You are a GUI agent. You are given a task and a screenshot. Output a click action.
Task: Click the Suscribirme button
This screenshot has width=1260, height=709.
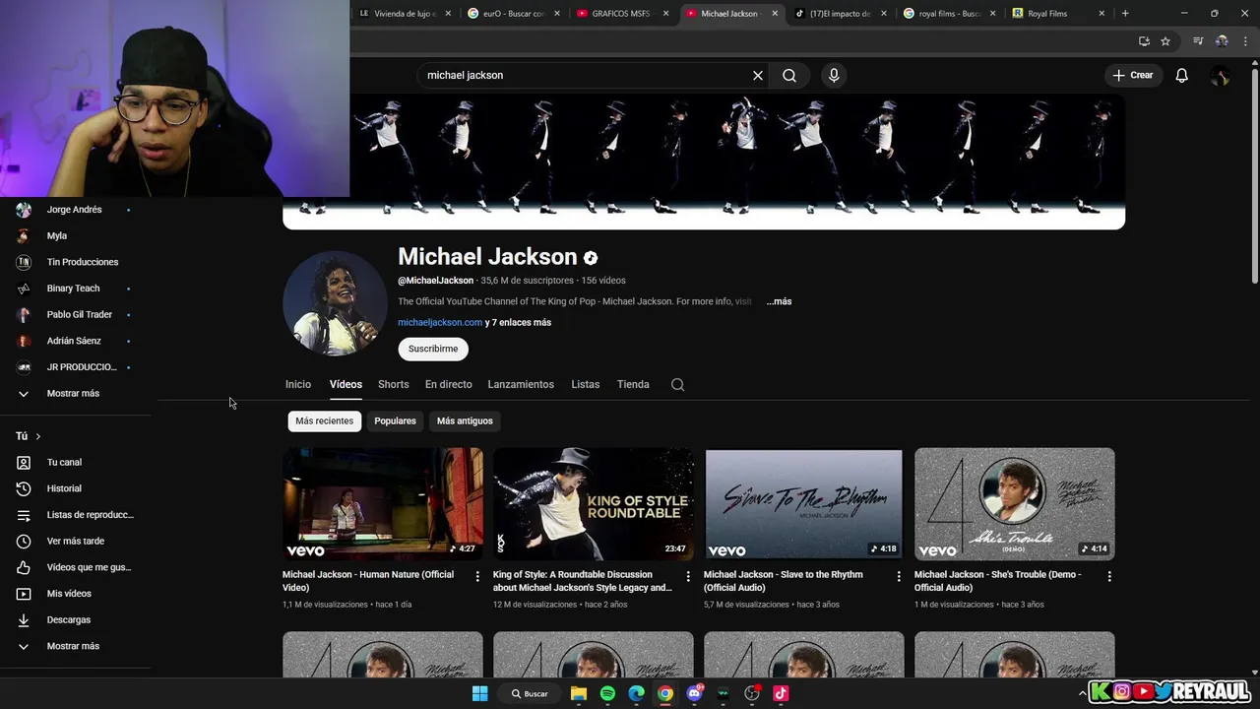pos(433,349)
